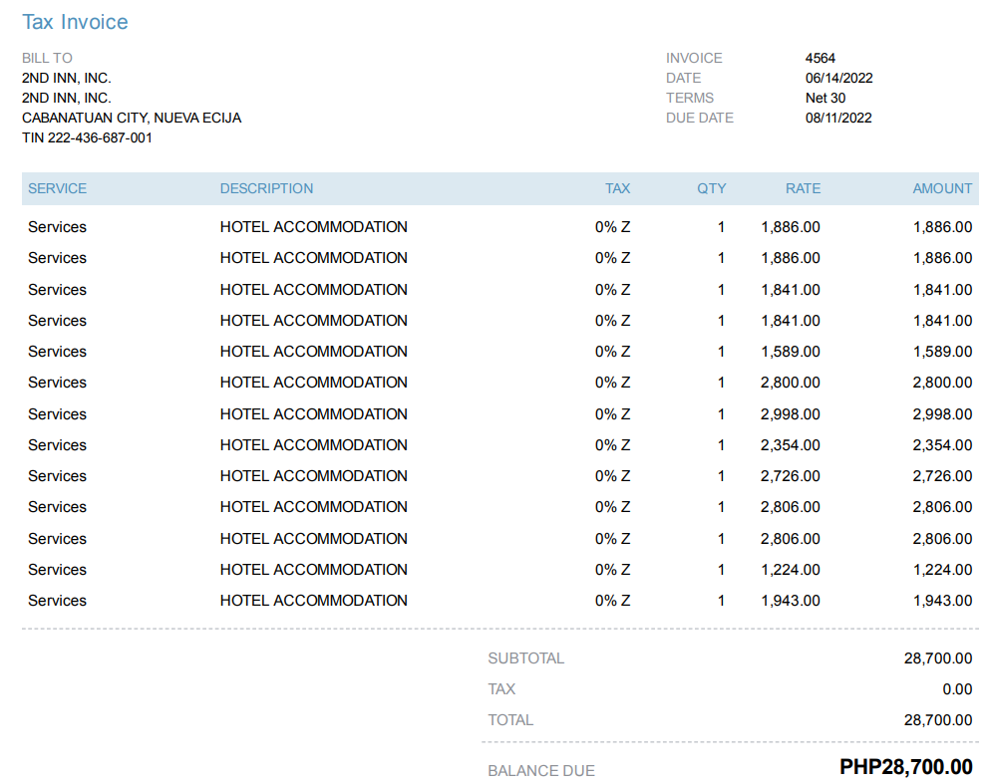Select the 1,589.00 amount cell

pos(942,352)
